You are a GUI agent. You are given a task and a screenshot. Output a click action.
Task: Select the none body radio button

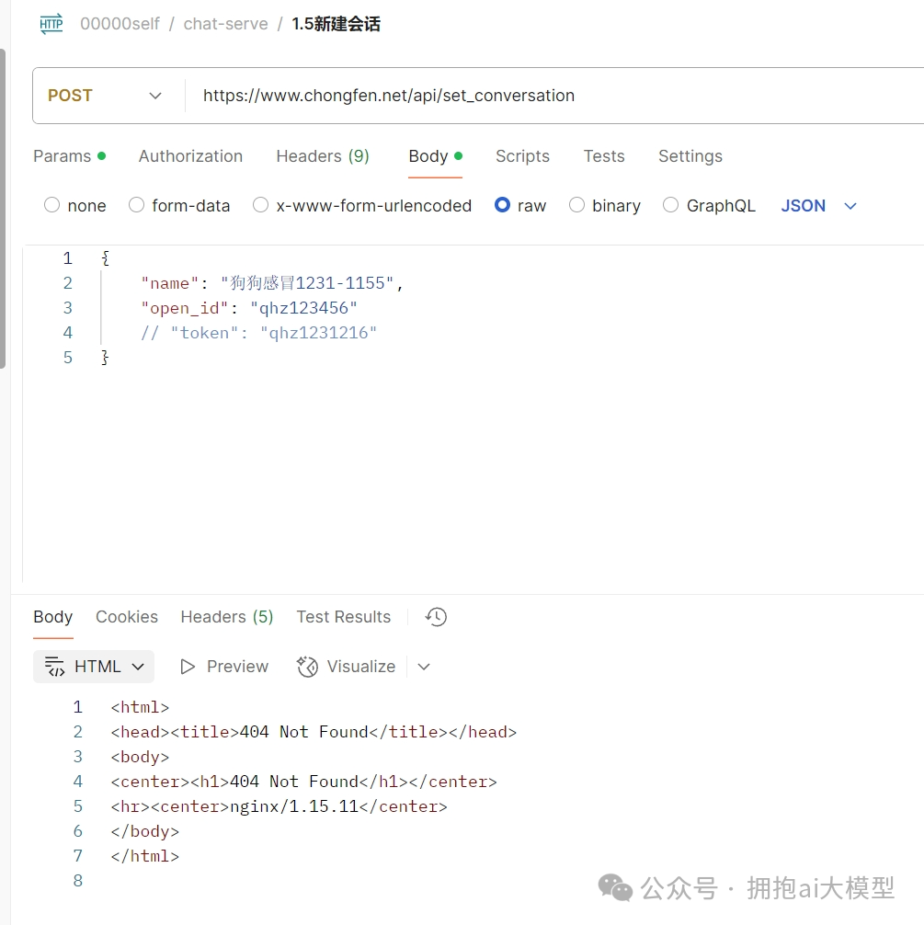point(52,205)
